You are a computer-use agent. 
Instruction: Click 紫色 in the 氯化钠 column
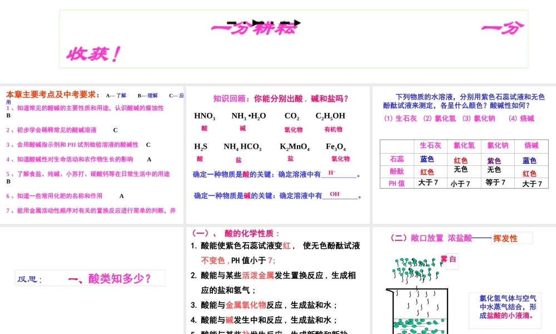pos(494,161)
